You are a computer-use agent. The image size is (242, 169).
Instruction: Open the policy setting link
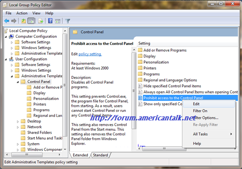click(x=90, y=54)
